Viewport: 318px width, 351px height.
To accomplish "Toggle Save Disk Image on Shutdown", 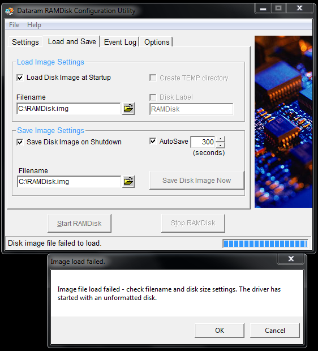I will 20,142.
